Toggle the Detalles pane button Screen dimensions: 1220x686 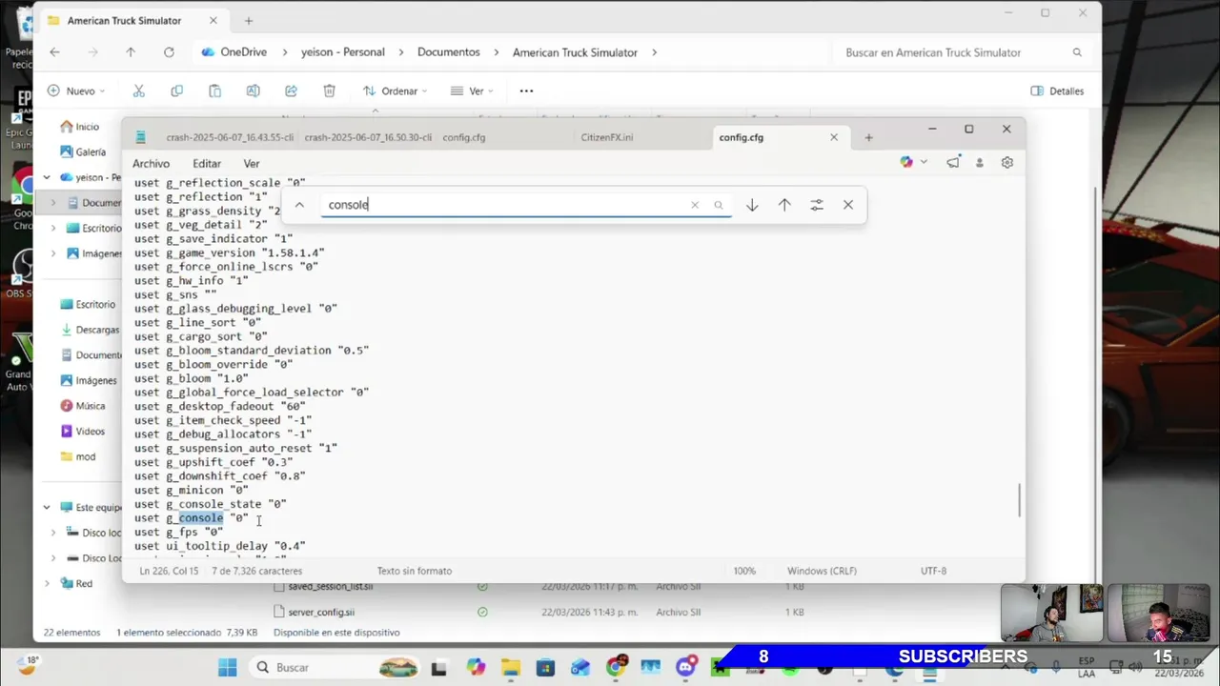(1058, 91)
